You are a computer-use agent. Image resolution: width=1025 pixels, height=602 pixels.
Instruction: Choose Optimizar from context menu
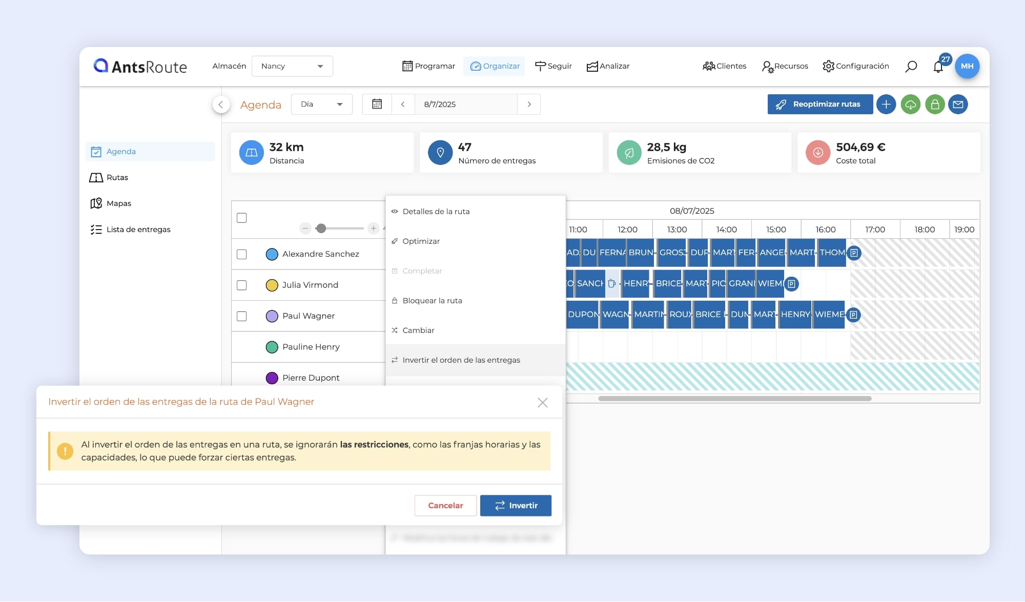(x=421, y=241)
